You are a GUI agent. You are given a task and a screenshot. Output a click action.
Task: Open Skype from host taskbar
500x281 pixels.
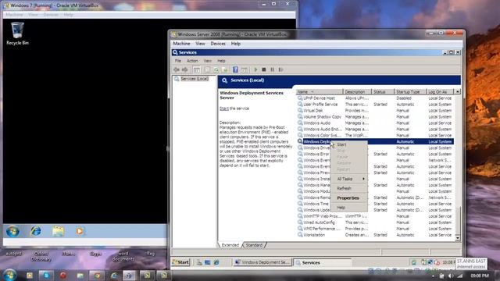click(46, 276)
